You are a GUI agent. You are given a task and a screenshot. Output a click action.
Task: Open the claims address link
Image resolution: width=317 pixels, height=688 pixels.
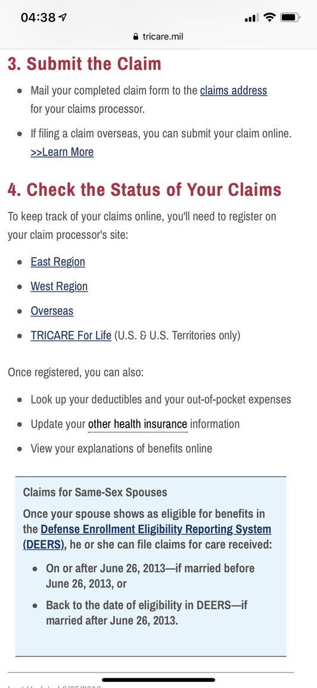(x=234, y=91)
